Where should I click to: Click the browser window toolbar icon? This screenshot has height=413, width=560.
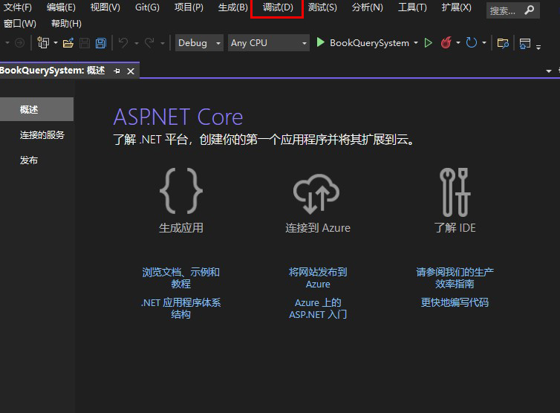pyautogui.click(x=524, y=44)
